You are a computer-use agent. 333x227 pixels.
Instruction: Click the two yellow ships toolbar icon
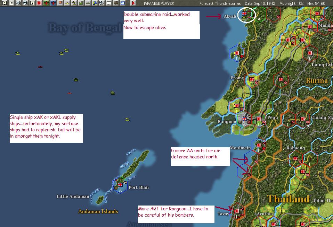[x=74, y=3]
